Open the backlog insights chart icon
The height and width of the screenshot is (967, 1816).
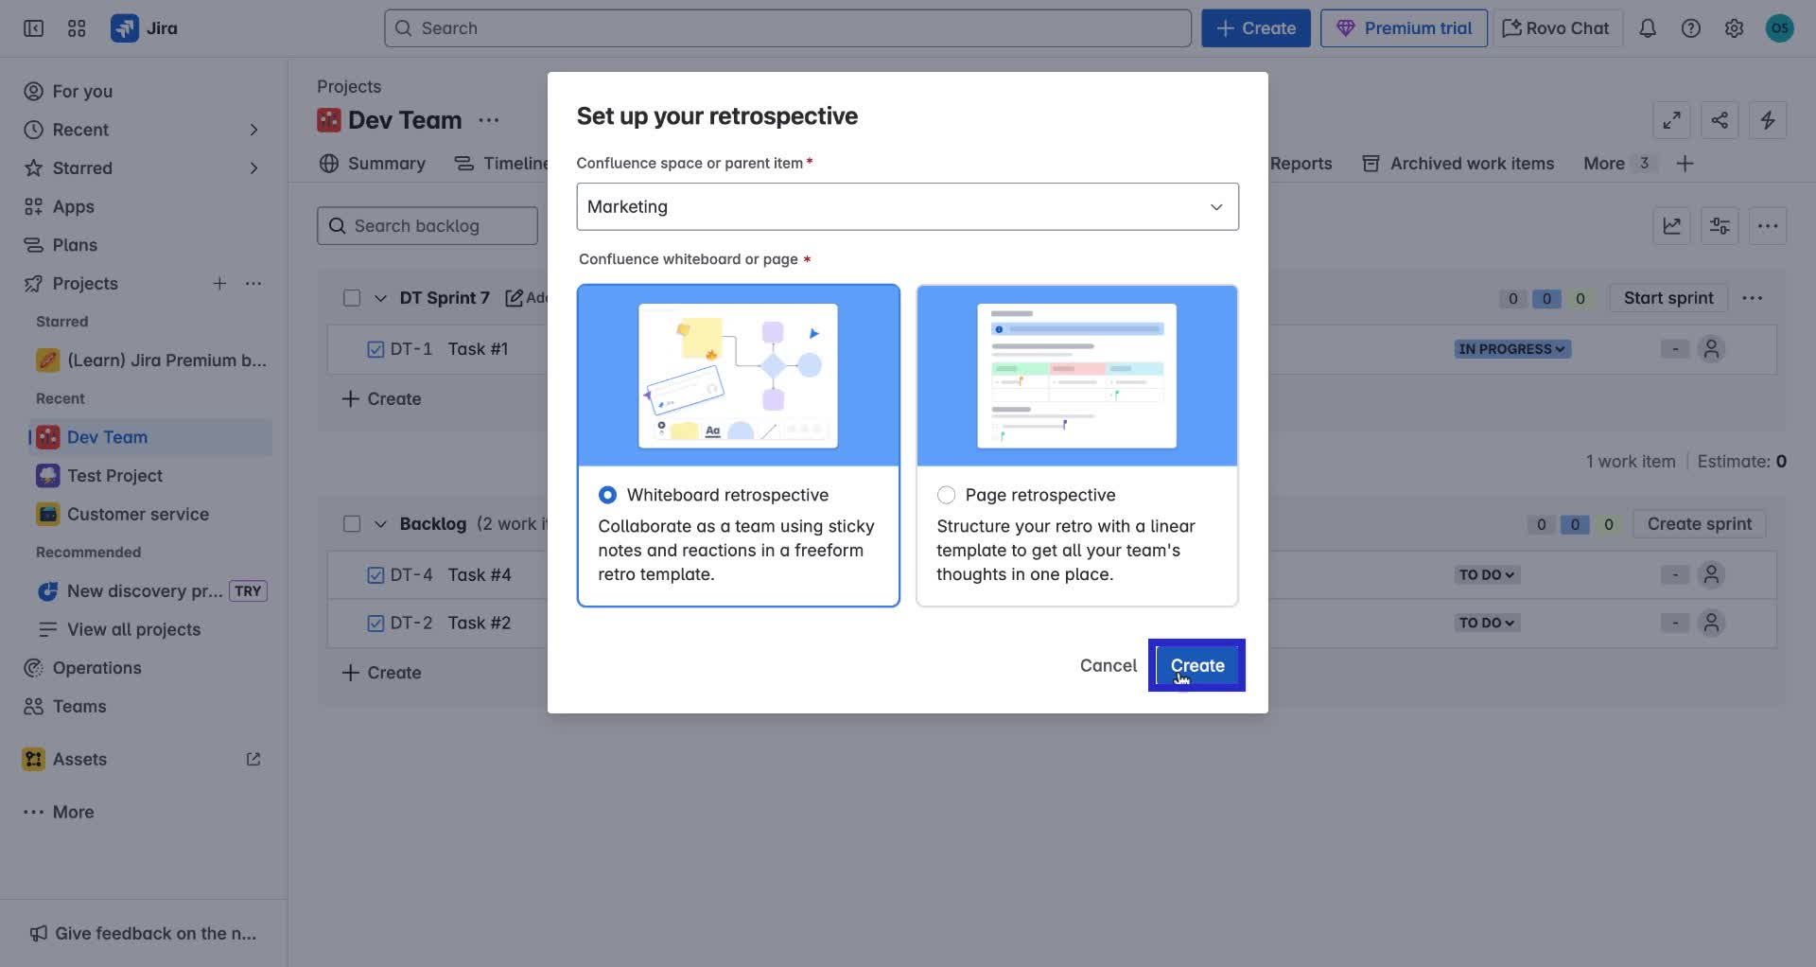click(x=1671, y=225)
